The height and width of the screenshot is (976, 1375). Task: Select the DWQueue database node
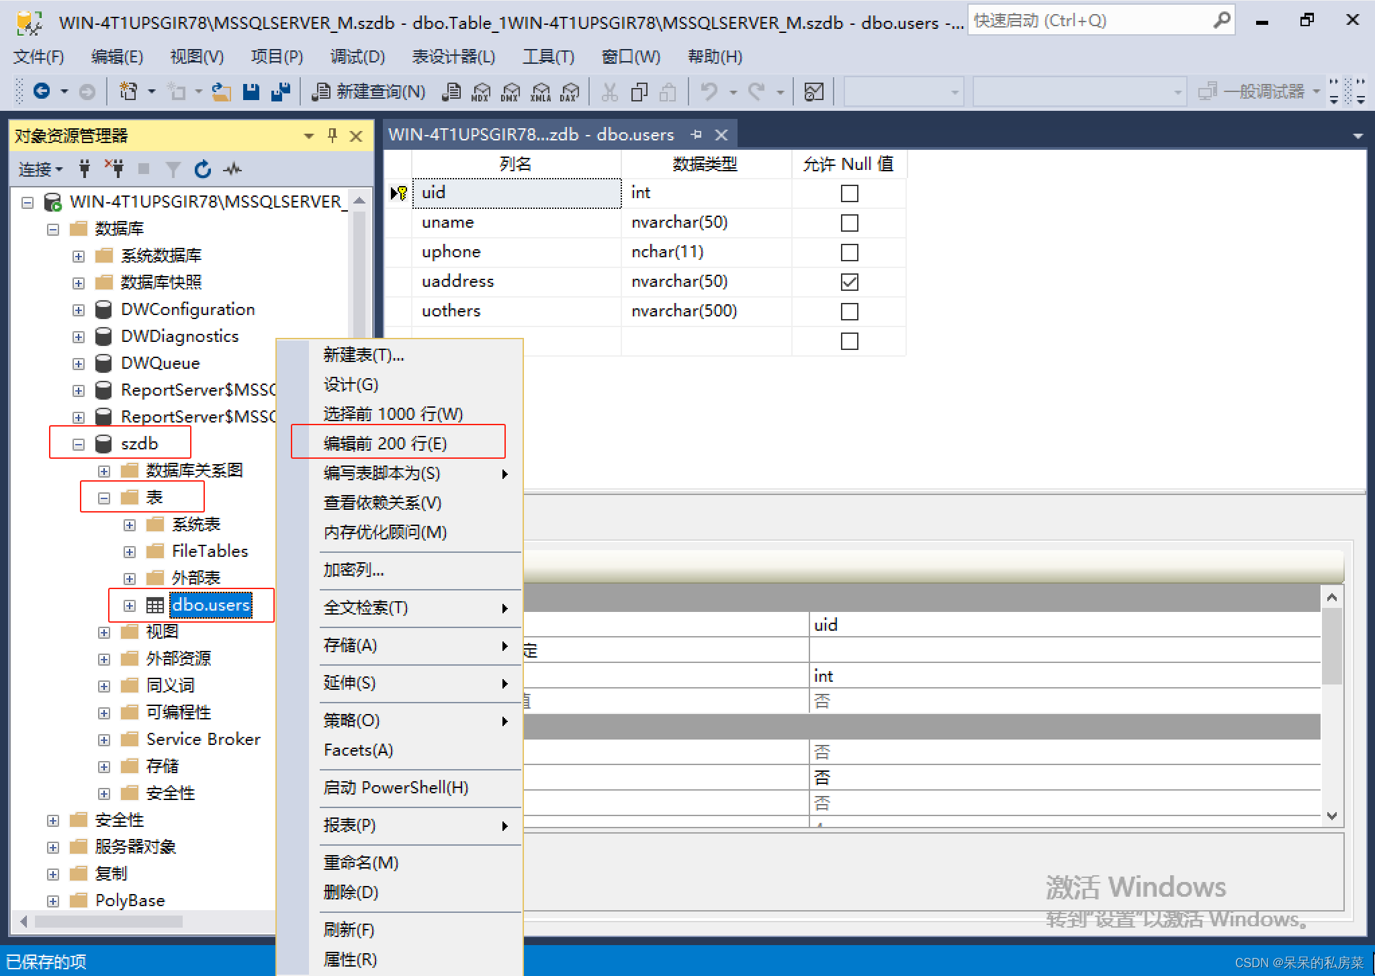pyautogui.click(x=161, y=363)
